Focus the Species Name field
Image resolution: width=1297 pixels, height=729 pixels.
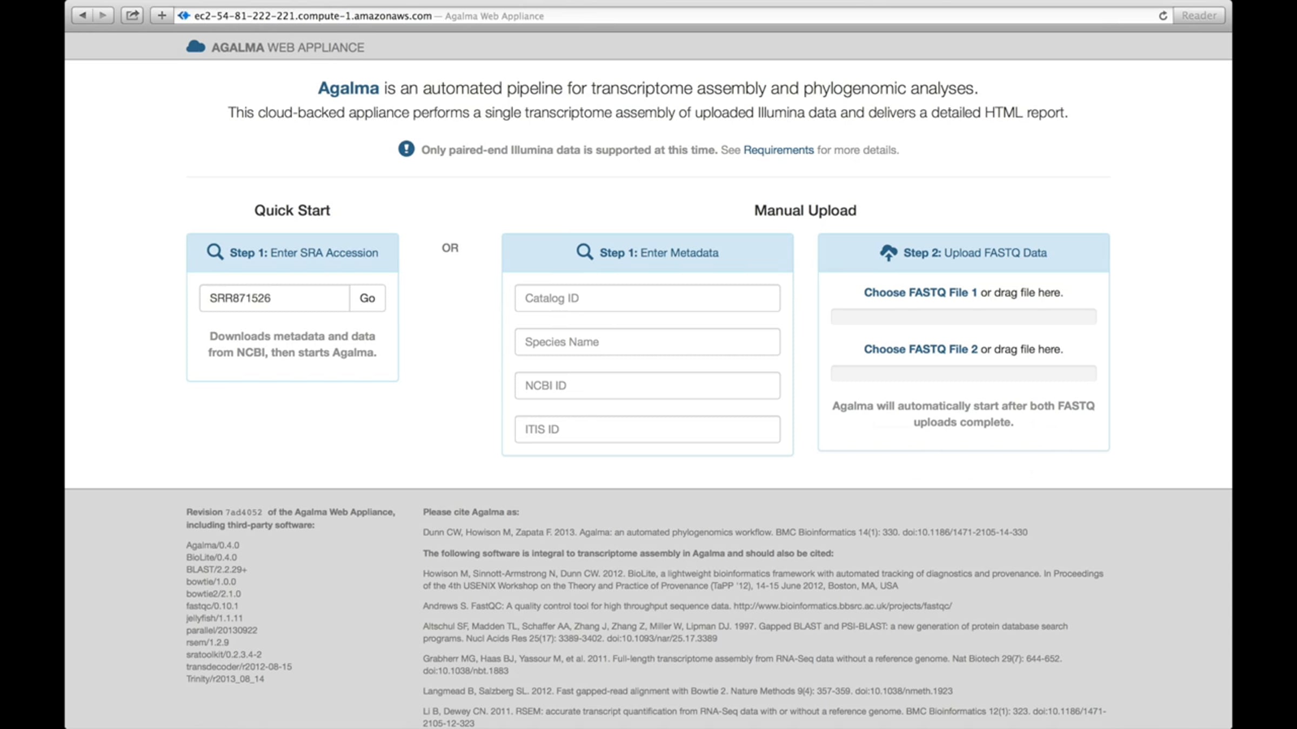[647, 342]
